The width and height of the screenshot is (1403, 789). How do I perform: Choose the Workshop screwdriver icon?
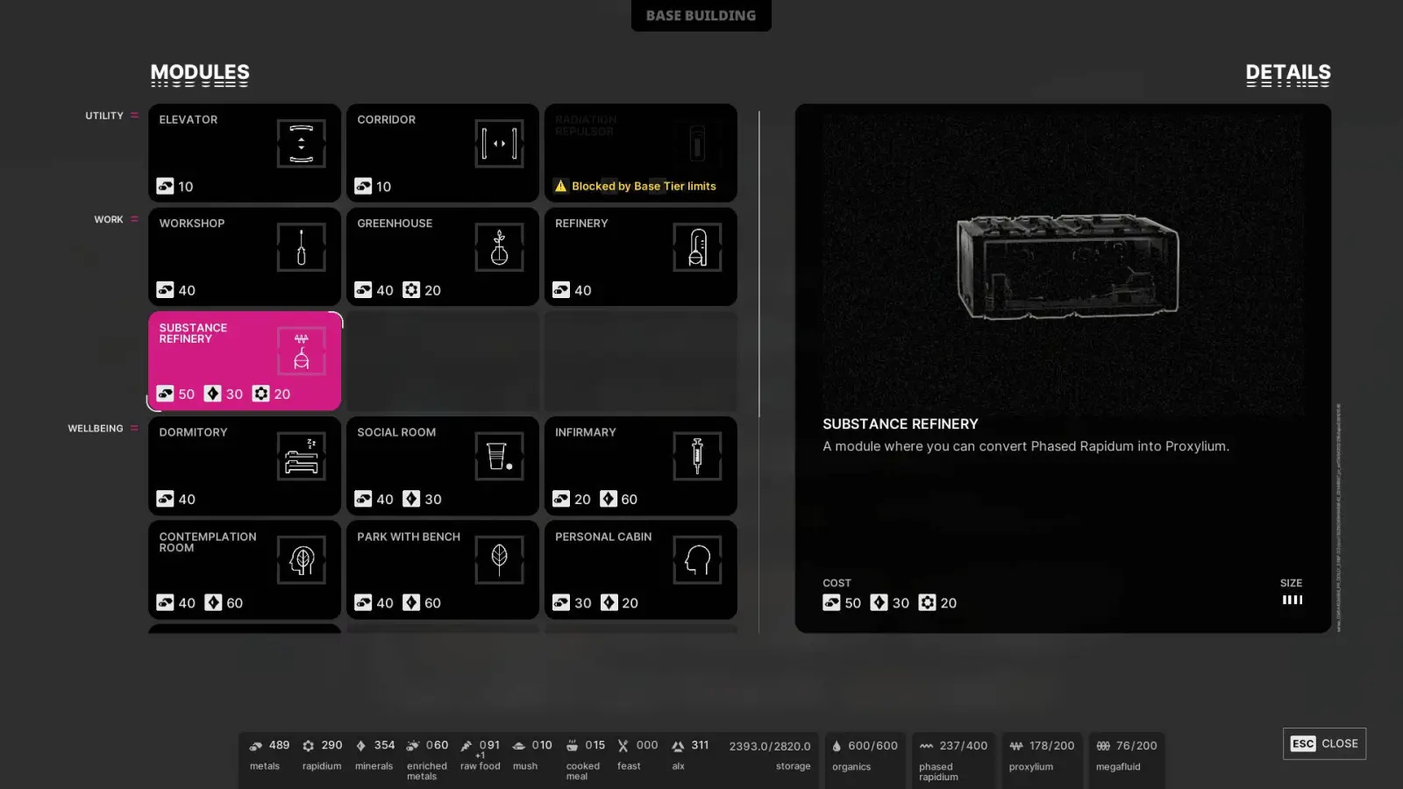click(302, 247)
